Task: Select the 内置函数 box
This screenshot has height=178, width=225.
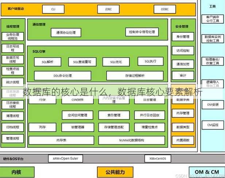Action: [183, 140]
